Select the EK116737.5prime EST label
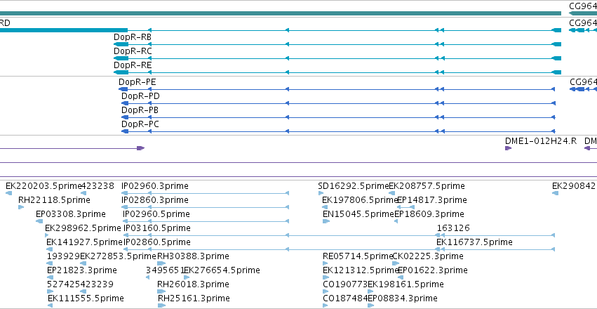 click(474, 242)
